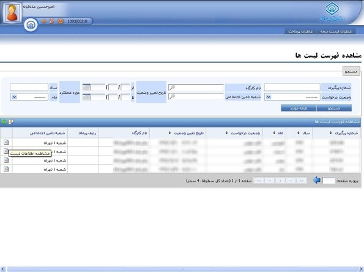Open the envelope messages icon in header
364x272 pixels.
point(61,21)
